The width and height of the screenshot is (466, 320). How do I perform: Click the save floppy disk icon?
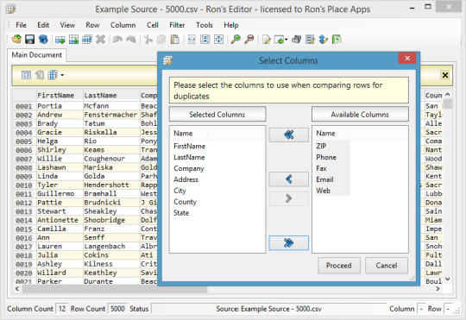[29, 39]
